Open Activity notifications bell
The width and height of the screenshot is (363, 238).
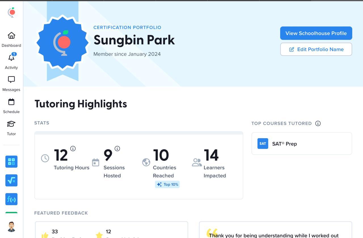[x=11, y=57]
